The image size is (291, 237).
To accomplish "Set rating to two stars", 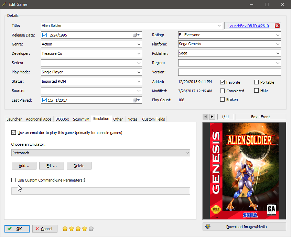I will coord(72,229).
